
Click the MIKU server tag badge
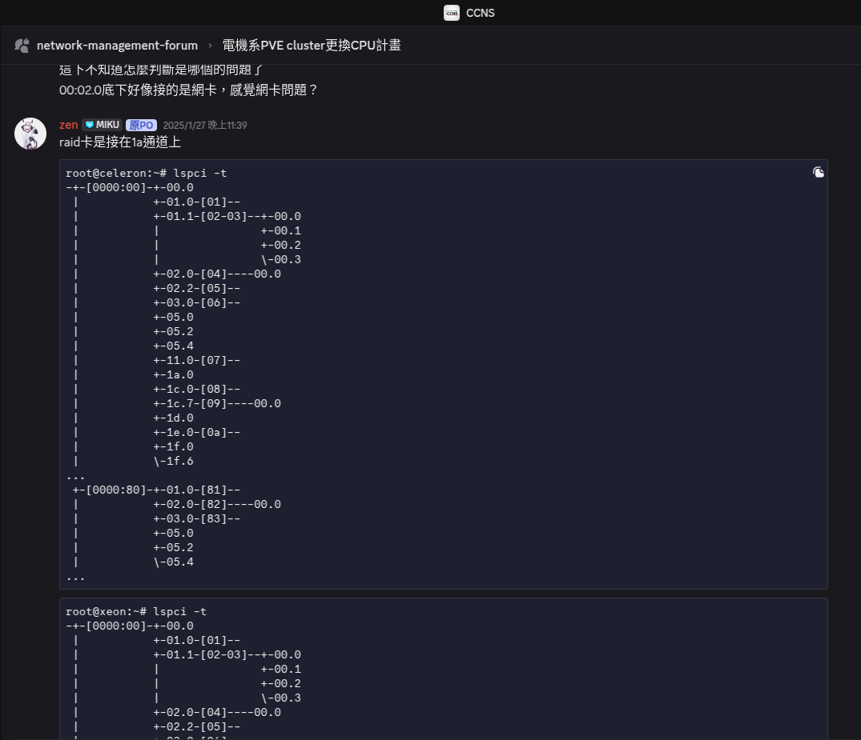(x=102, y=125)
